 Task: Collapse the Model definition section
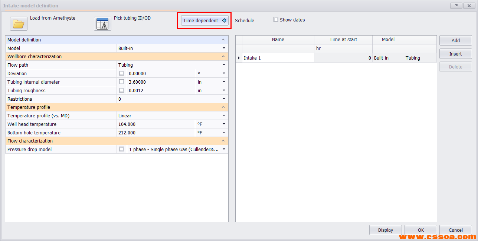[223, 40]
